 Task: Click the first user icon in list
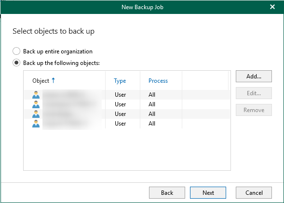[36, 95]
